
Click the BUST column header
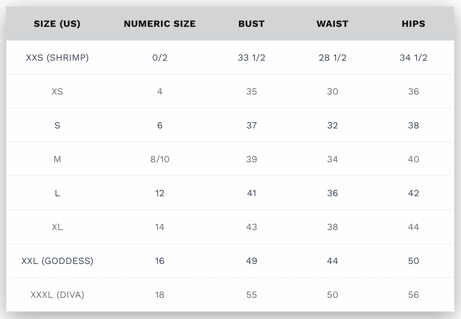click(251, 24)
